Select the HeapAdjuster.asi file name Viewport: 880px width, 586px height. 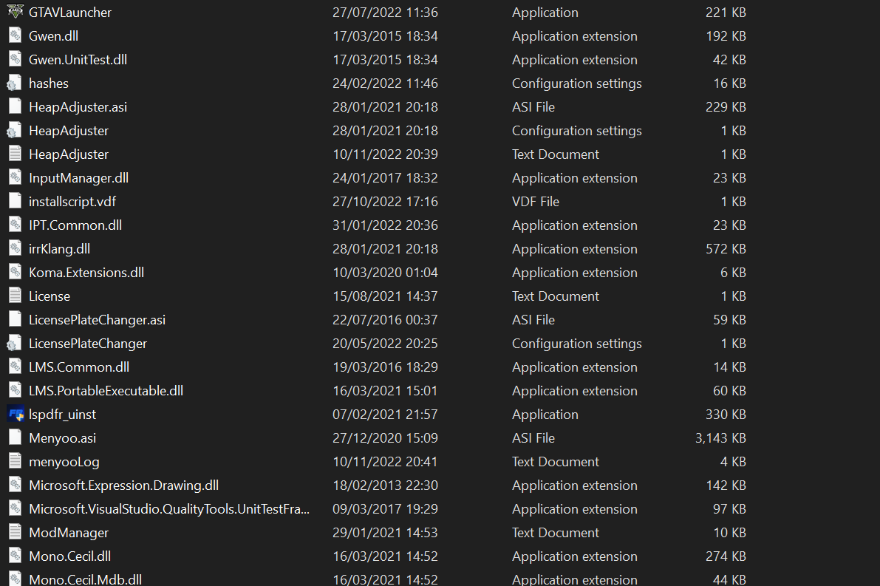point(78,107)
